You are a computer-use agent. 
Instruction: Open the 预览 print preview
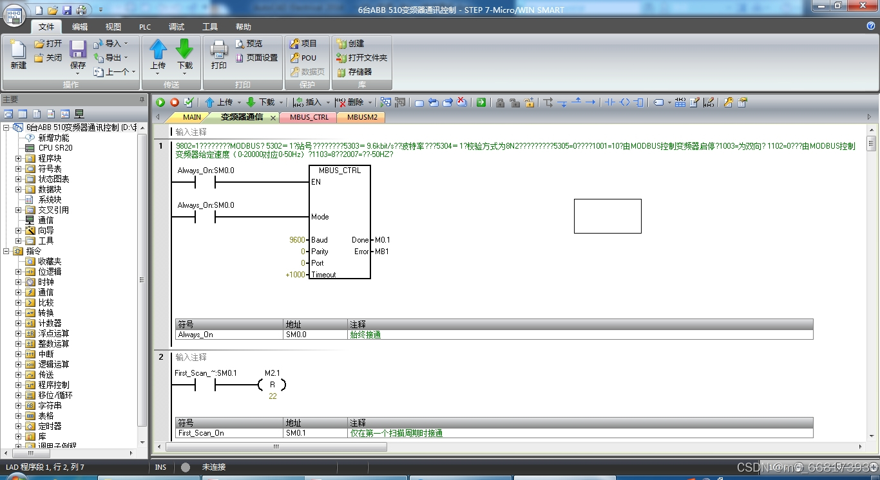pos(249,43)
